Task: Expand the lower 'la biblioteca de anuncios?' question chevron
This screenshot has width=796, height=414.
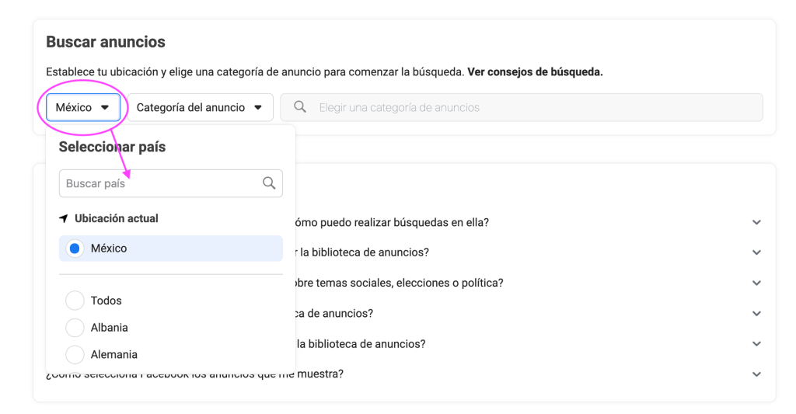Action: [x=756, y=344]
